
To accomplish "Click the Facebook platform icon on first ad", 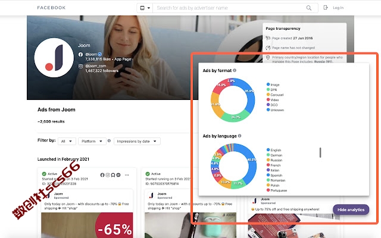I will point(102,175).
